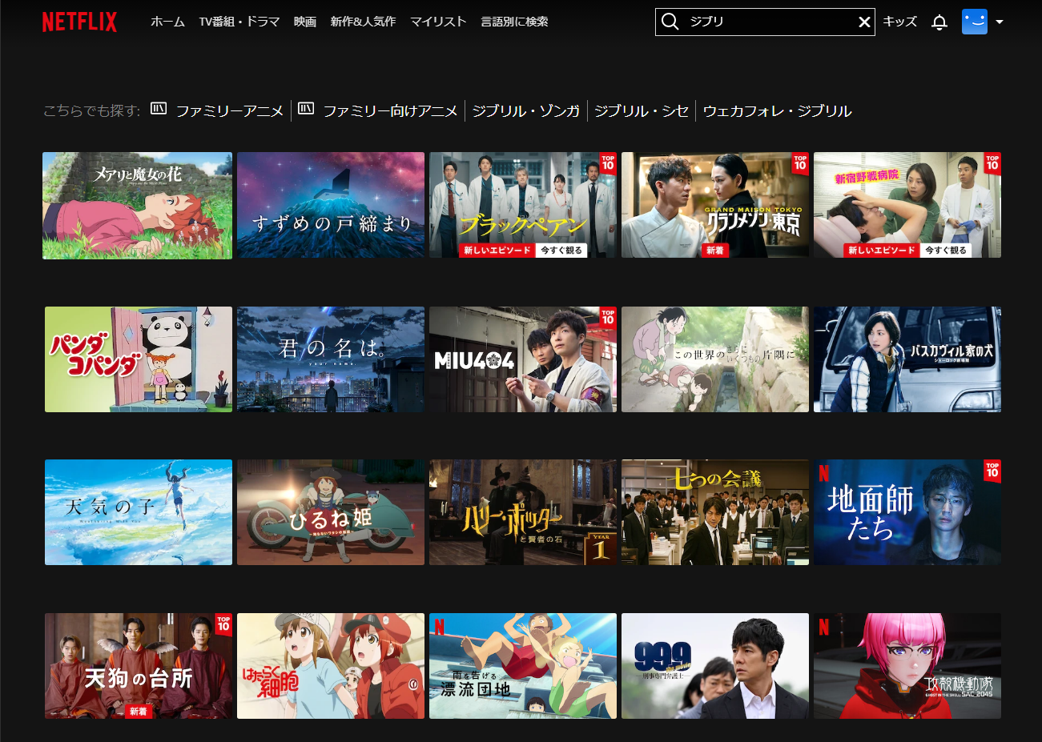Open the ブラックペアン thumbnail
The width and height of the screenshot is (1042, 742).
tap(523, 205)
